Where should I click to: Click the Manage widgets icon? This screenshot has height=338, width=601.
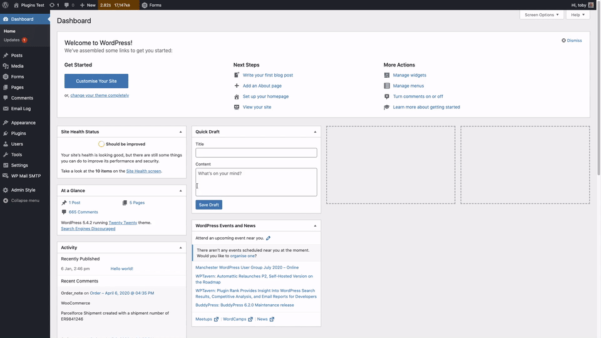[x=387, y=75]
